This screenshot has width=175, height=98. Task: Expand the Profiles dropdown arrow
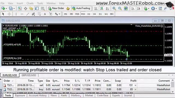click(14, 8)
